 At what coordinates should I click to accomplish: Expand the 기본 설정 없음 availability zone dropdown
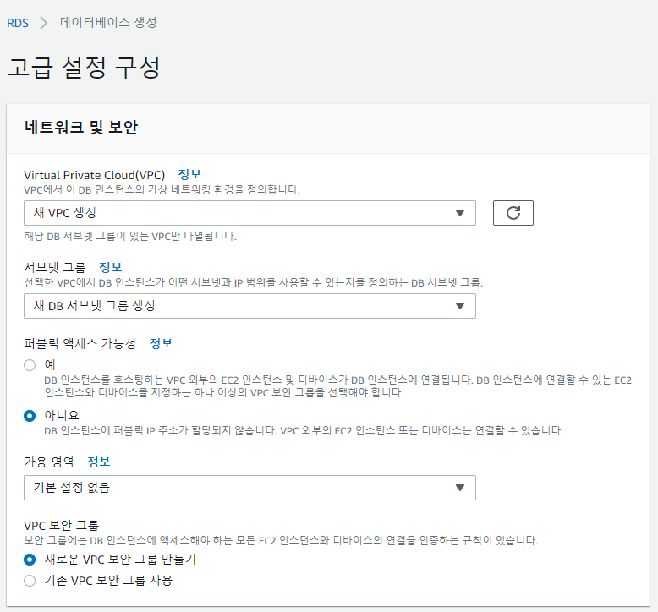click(249, 488)
